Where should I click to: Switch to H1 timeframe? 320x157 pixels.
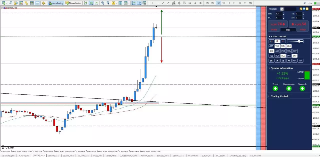(x=229, y=3)
